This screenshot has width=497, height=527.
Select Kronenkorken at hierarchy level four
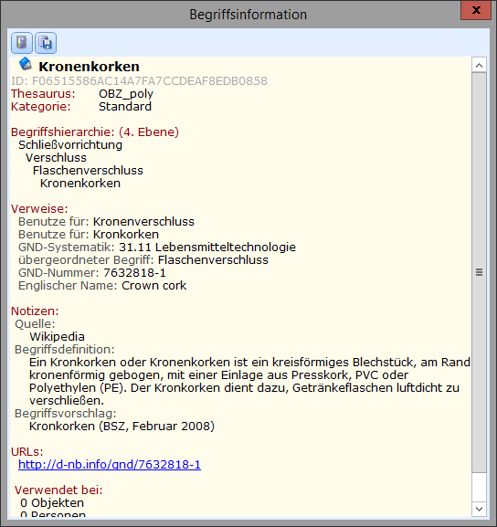click(80, 184)
